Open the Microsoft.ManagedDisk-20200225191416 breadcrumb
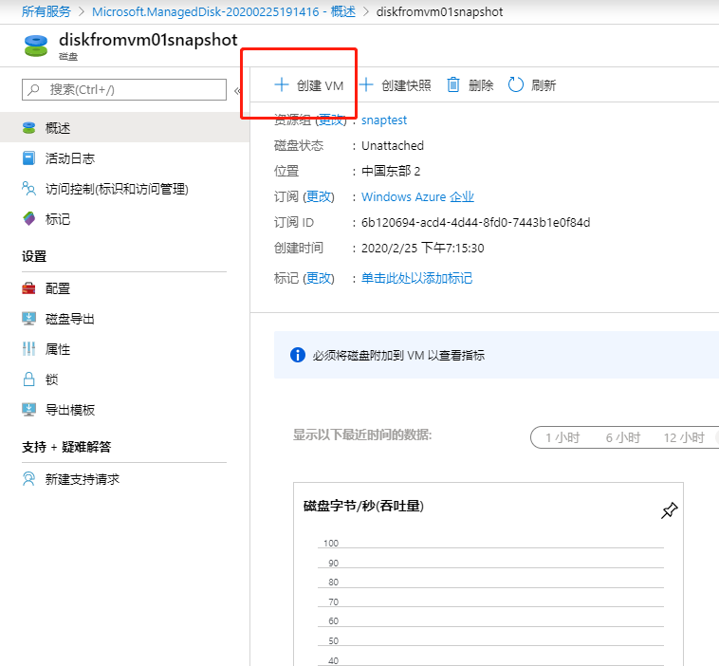The image size is (719, 666). tap(224, 12)
